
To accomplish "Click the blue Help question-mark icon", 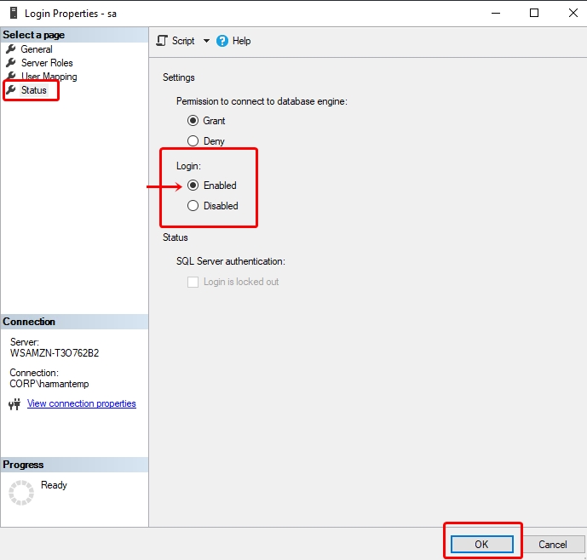I will tap(222, 41).
